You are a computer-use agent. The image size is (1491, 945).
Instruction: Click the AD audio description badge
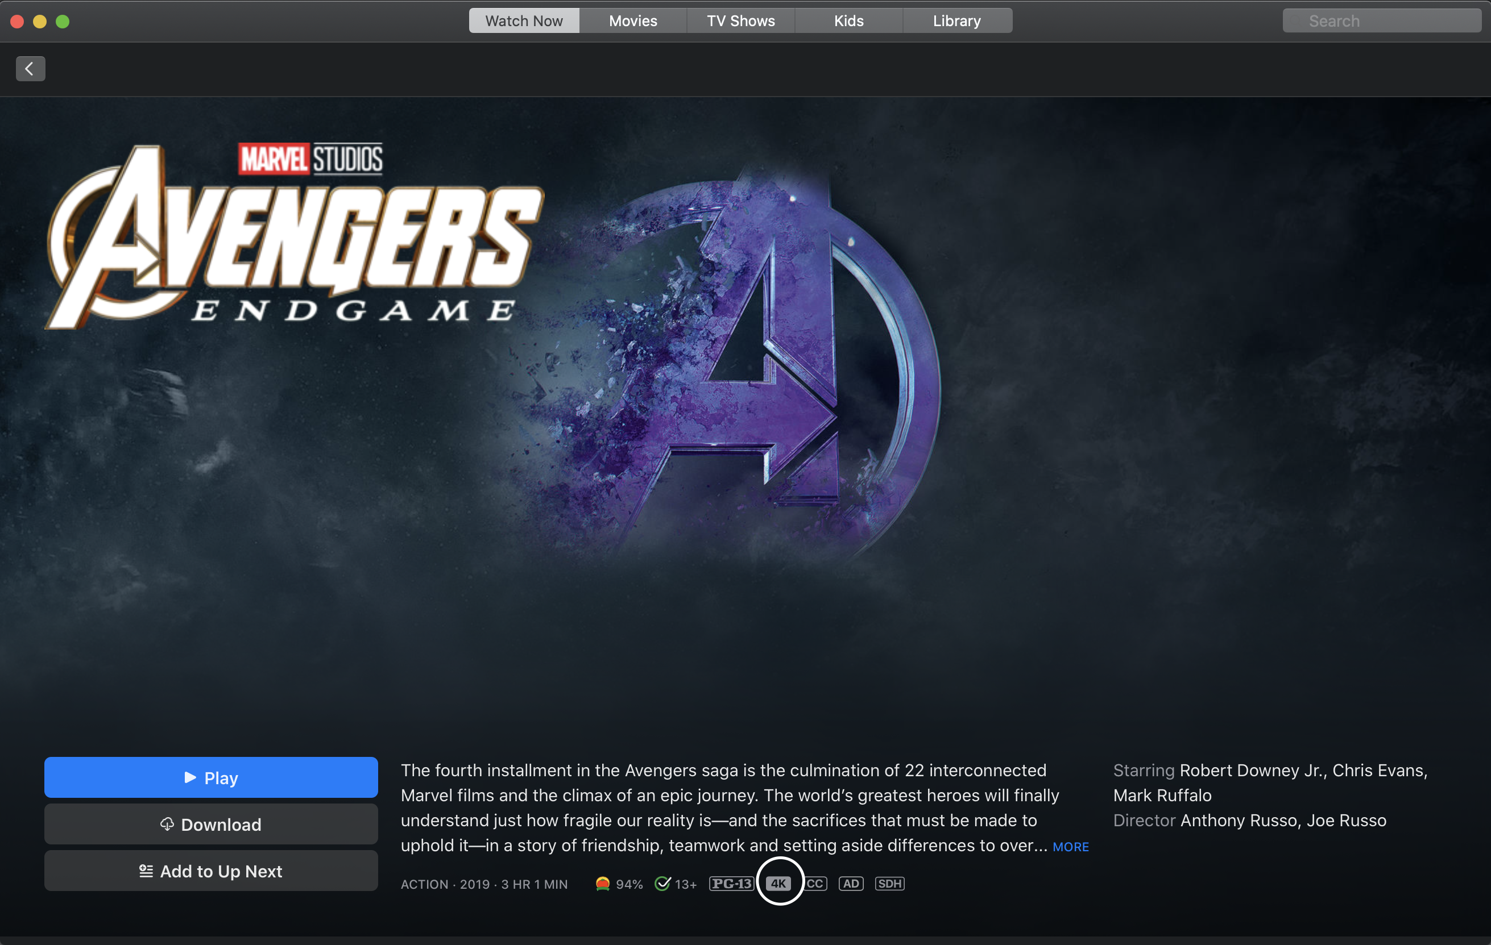click(x=851, y=883)
